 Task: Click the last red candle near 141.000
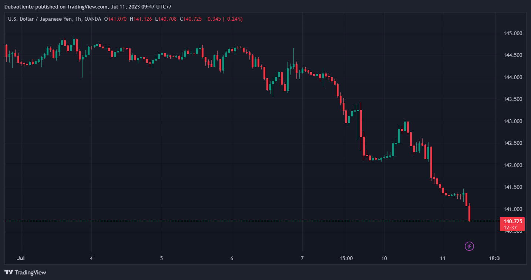[469, 213]
